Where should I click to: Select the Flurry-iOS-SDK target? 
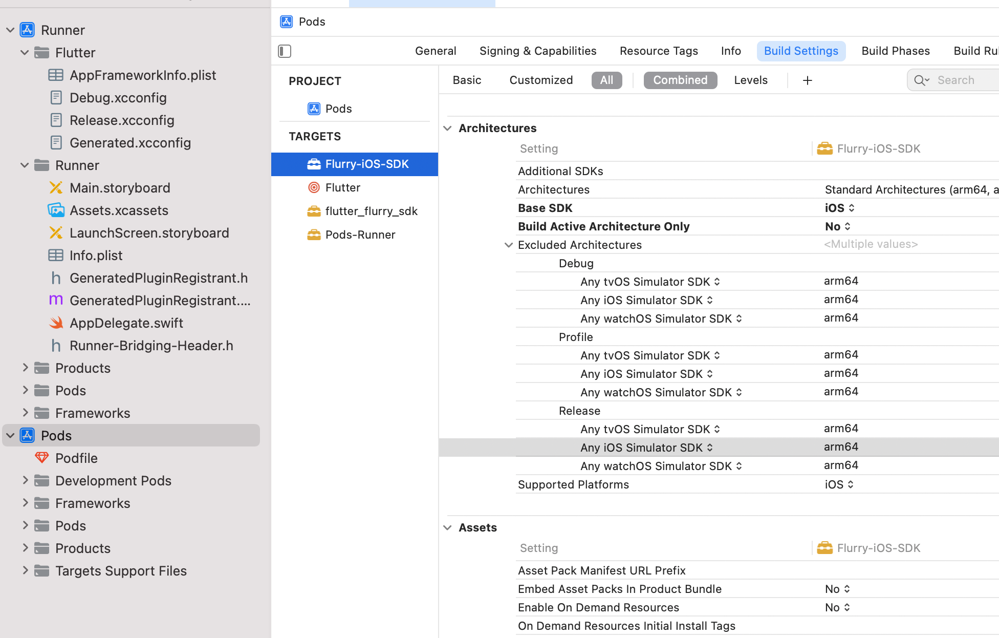click(366, 164)
